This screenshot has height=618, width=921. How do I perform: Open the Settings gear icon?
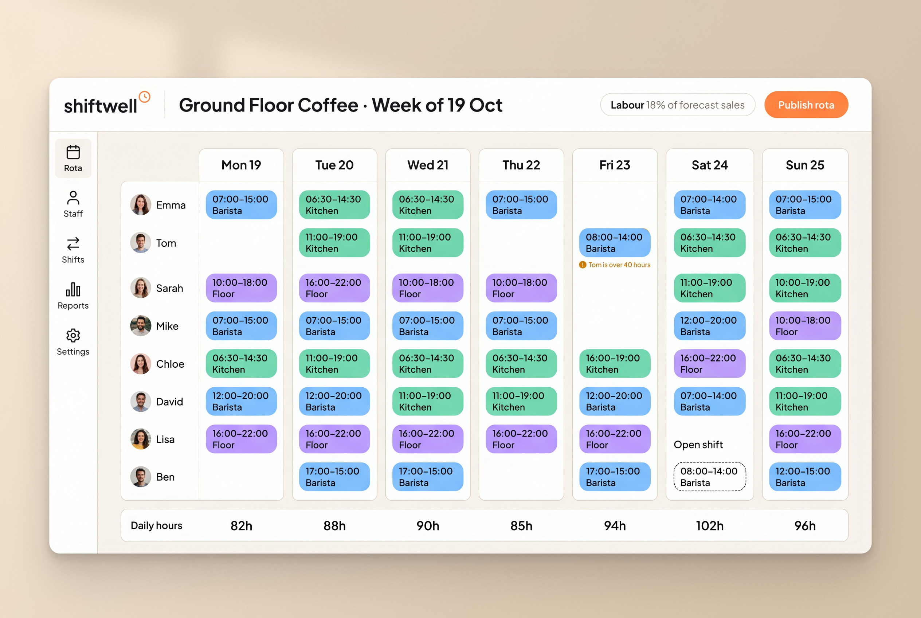point(73,335)
